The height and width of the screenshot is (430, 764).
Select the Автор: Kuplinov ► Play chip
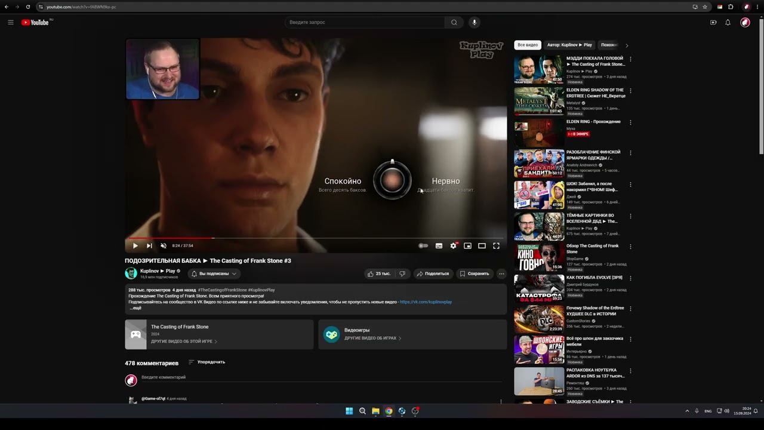[x=569, y=45]
